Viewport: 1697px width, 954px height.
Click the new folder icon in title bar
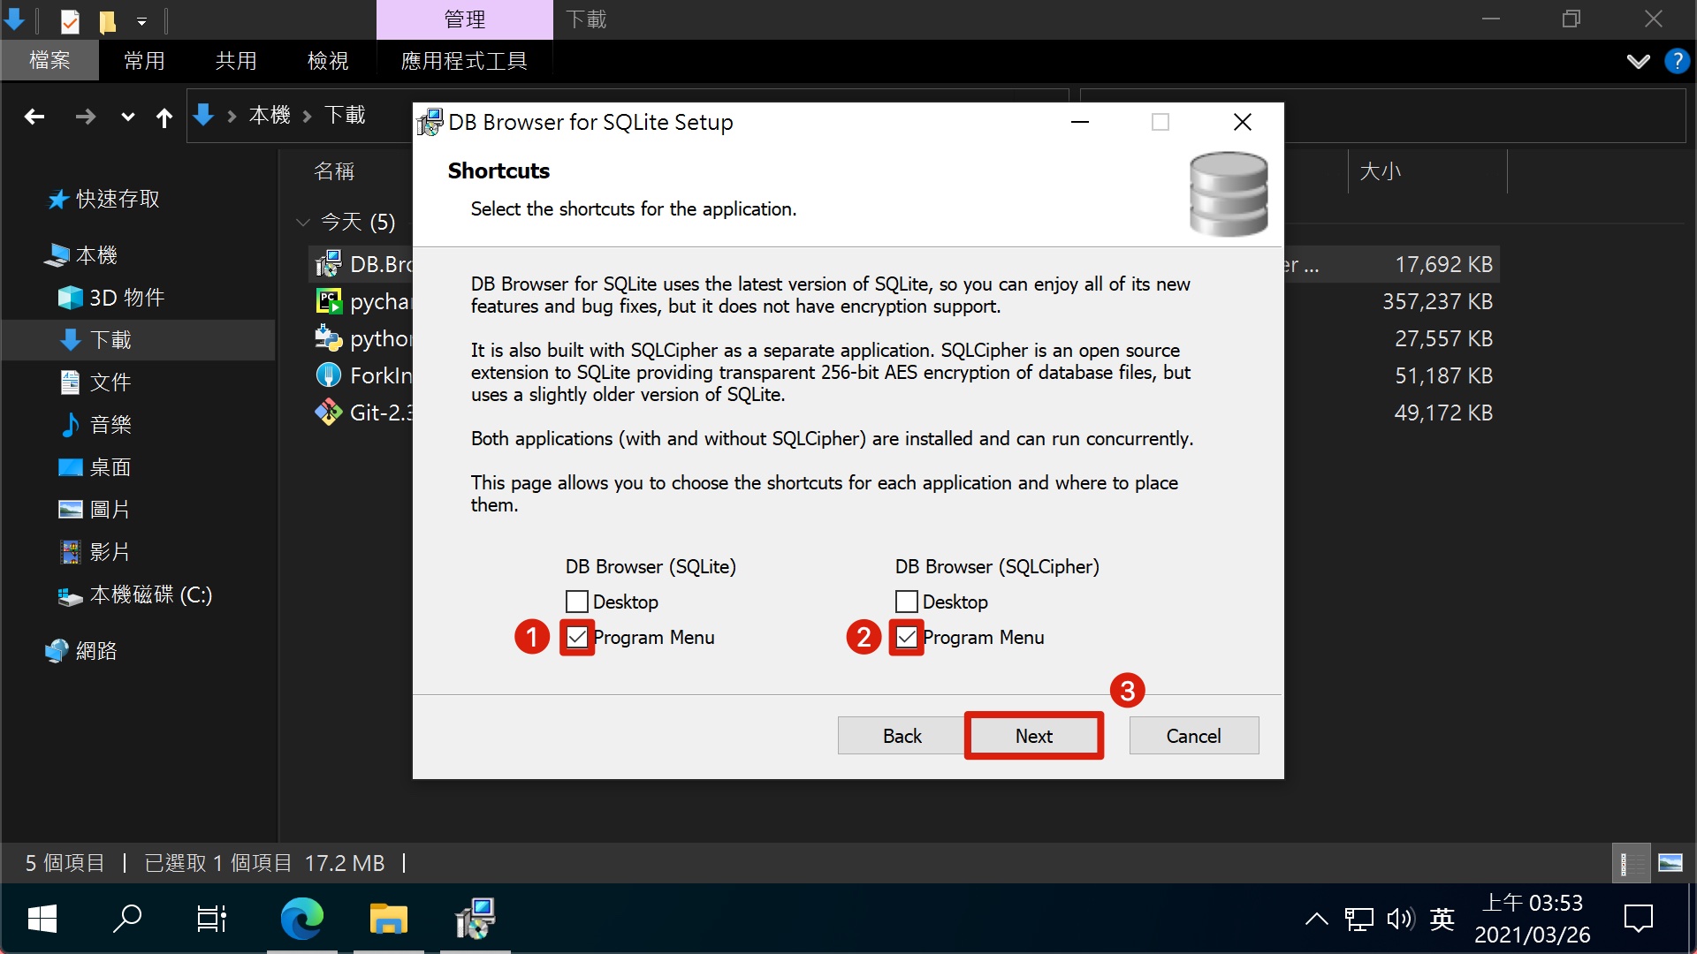[107, 20]
